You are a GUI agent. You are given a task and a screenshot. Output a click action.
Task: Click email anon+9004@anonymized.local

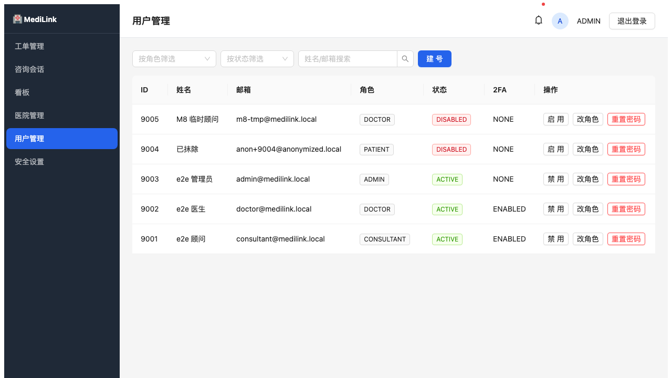(289, 149)
